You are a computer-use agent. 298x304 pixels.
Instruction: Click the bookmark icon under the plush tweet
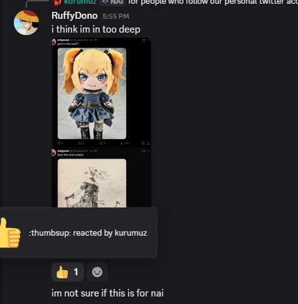click(143, 143)
